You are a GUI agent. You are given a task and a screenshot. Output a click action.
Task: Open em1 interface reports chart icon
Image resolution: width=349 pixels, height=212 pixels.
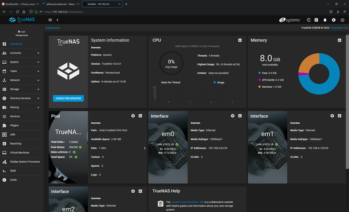coord(339,116)
